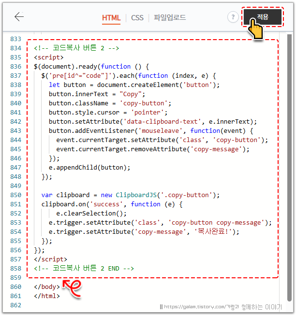Screen dimensions: 296x315
Task: Click the 적용 apply button
Action: tap(263, 17)
